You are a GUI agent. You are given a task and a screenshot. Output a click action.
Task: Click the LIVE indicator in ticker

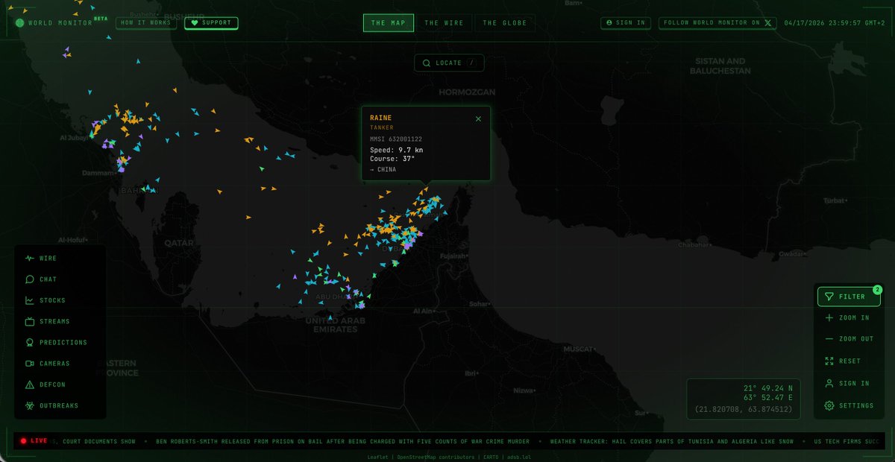pyautogui.click(x=34, y=441)
